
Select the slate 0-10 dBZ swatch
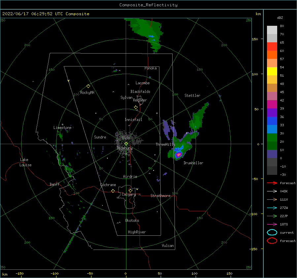tap(272, 154)
